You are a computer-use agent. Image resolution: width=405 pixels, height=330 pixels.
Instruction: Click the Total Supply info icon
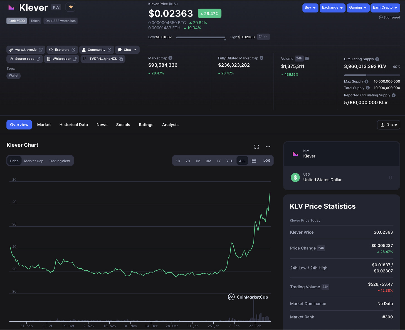[368, 88]
